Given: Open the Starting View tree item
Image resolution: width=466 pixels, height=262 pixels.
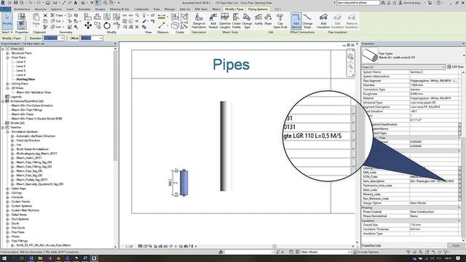Looking at the screenshot, I should pos(25,79).
